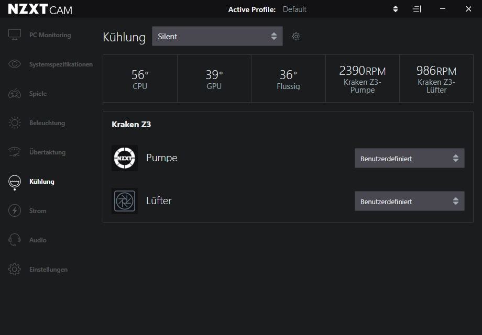
Task: Click the Einstellungen gear icon in sidebar
Action: 15,269
